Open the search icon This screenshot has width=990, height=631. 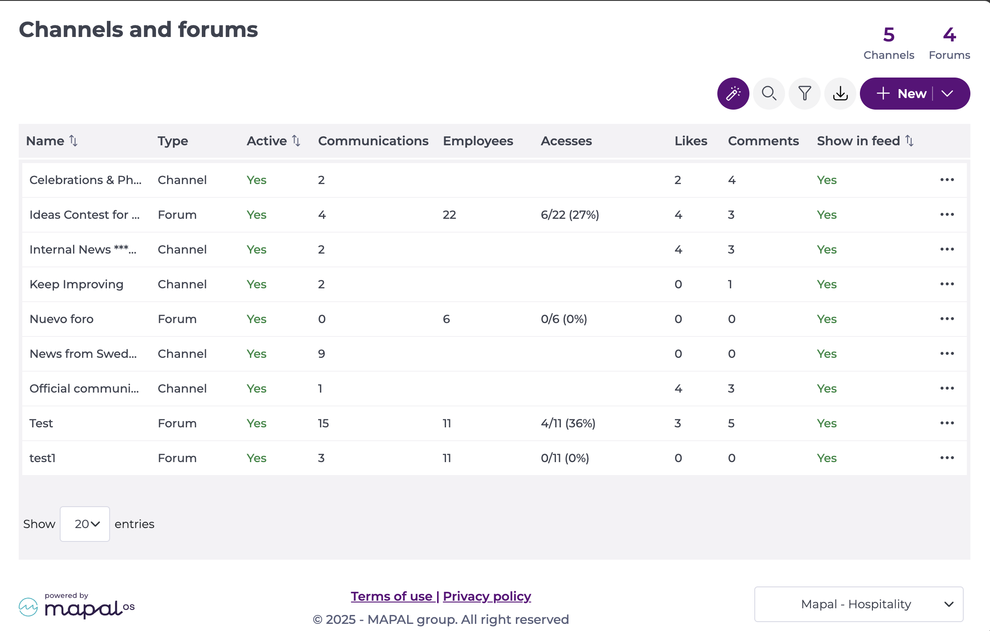pos(769,93)
